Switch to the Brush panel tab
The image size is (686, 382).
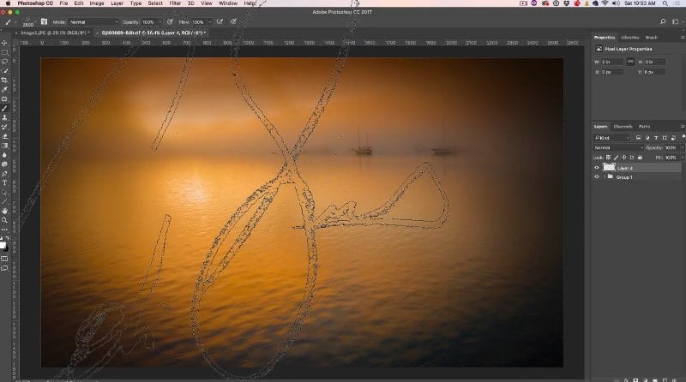pos(651,37)
